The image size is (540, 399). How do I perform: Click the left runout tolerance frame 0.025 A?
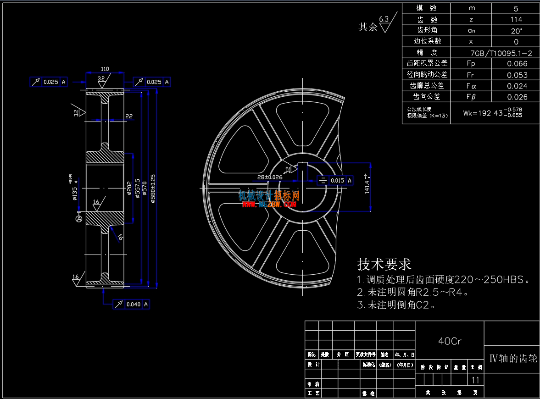[48, 82]
